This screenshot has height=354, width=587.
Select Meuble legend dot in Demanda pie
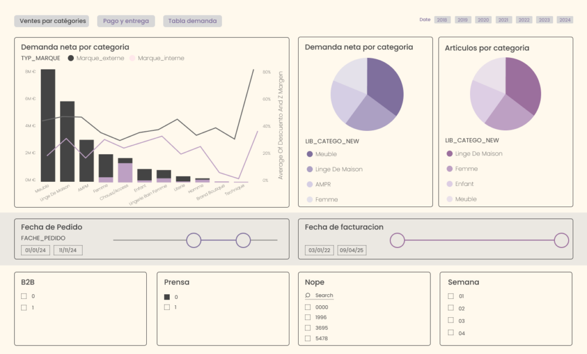[310, 154]
